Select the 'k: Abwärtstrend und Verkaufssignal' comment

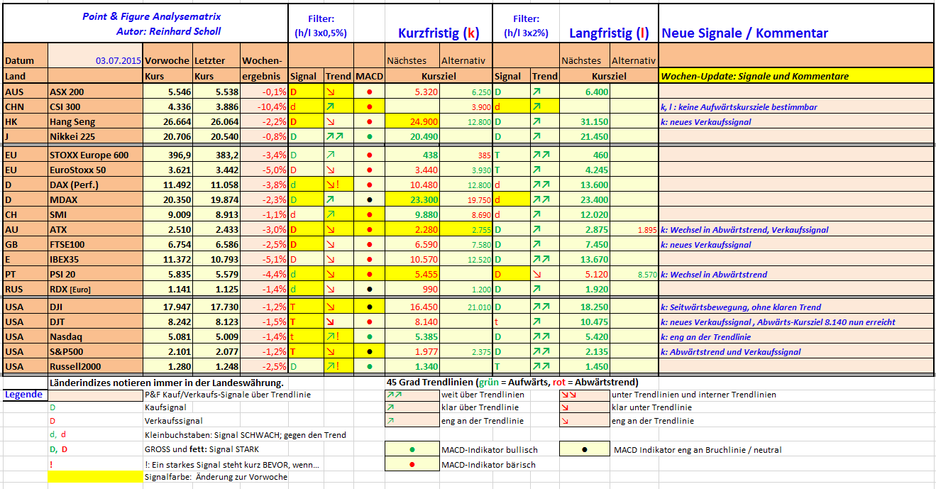click(x=731, y=352)
